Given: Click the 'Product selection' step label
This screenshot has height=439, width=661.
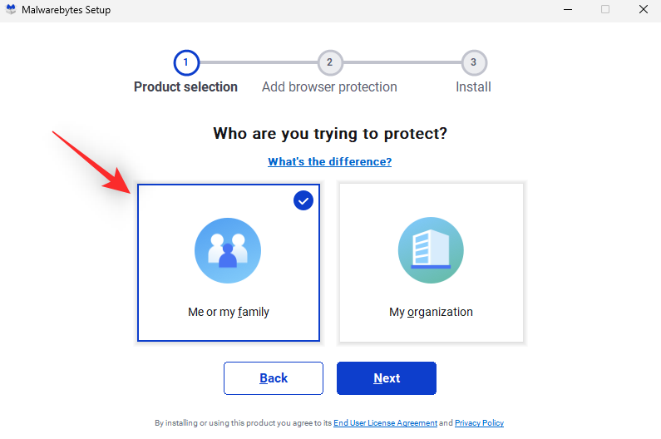Looking at the screenshot, I should click(185, 86).
